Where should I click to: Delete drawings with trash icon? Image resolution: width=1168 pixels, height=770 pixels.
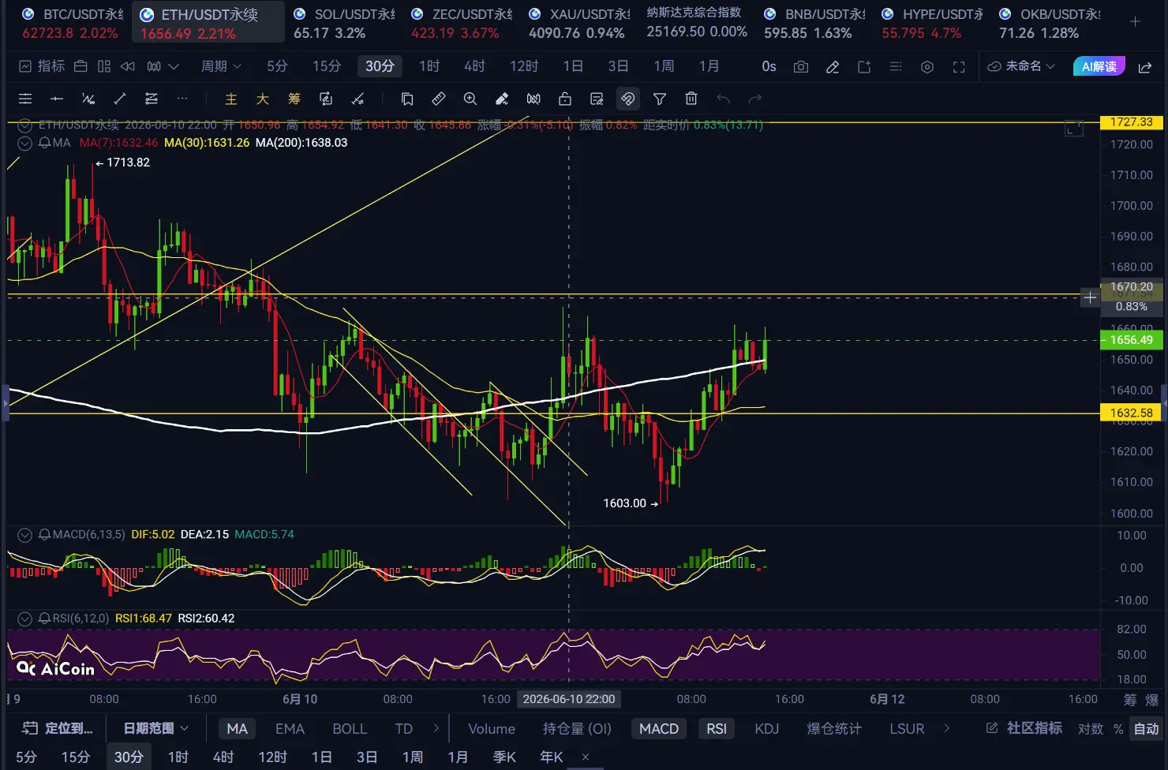(691, 99)
